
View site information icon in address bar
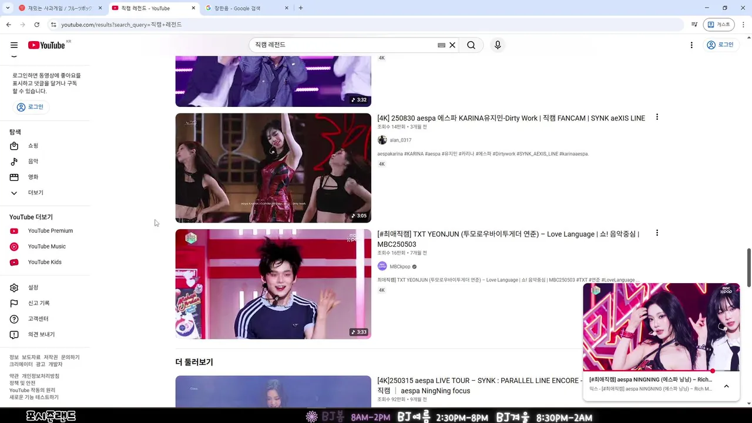(x=53, y=25)
